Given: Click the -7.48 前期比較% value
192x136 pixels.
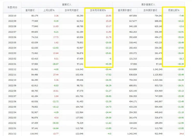Looking at the screenshot, I should (x=181, y=16).
